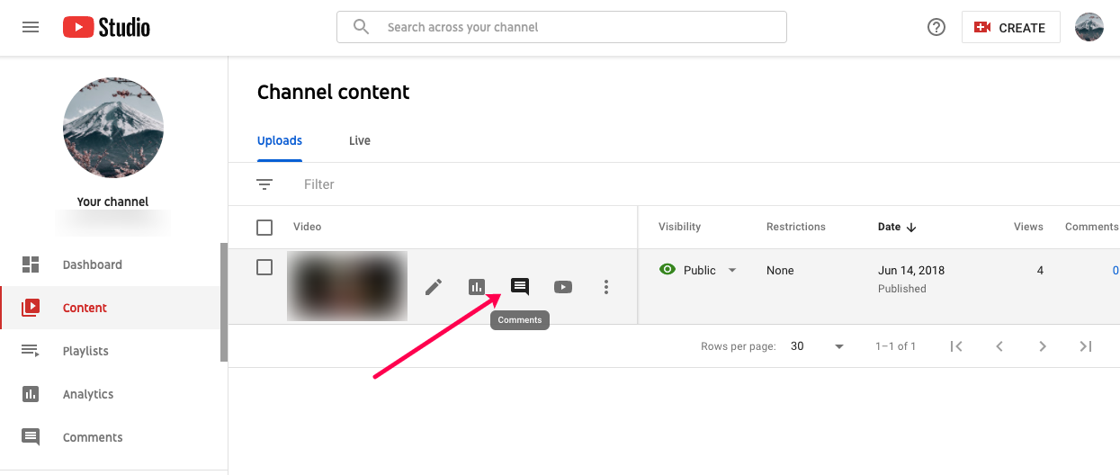Switch to the Uploads tab
Image resolution: width=1120 pixels, height=475 pixels.
tap(280, 141)
